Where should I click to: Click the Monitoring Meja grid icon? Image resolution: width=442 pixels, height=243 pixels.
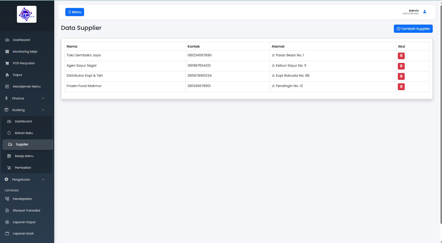[7, 52]
